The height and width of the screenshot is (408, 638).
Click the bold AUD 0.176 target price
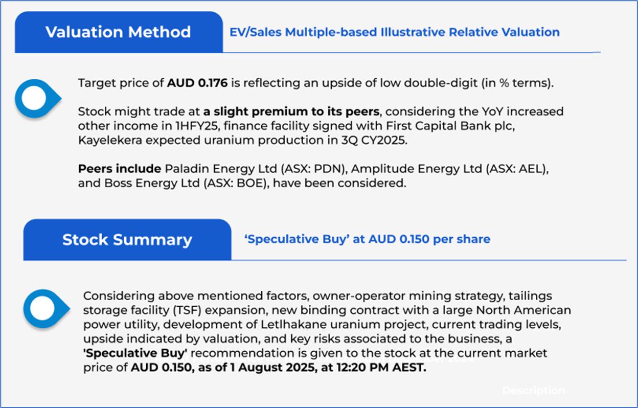tap(197, 83)
